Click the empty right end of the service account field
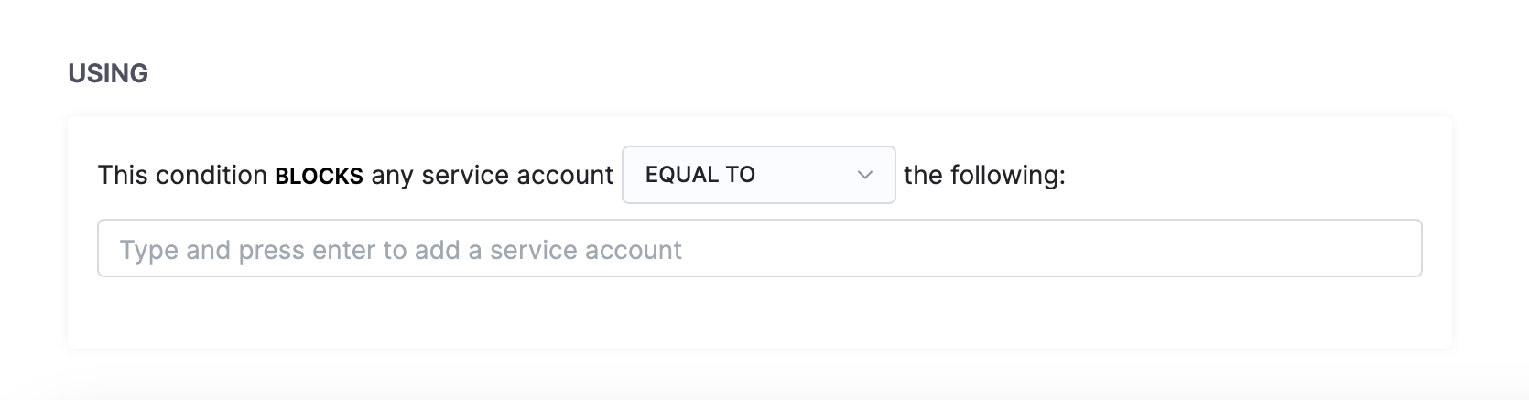The width and height of the screenshot is (1529, 400). [x=1328, y=248]
